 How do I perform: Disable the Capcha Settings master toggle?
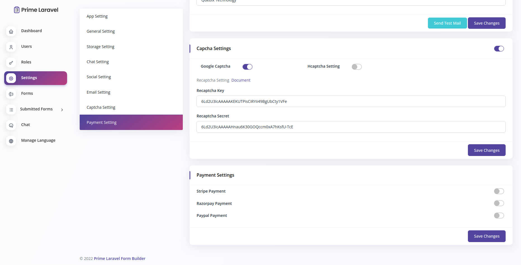coord(499,48)
